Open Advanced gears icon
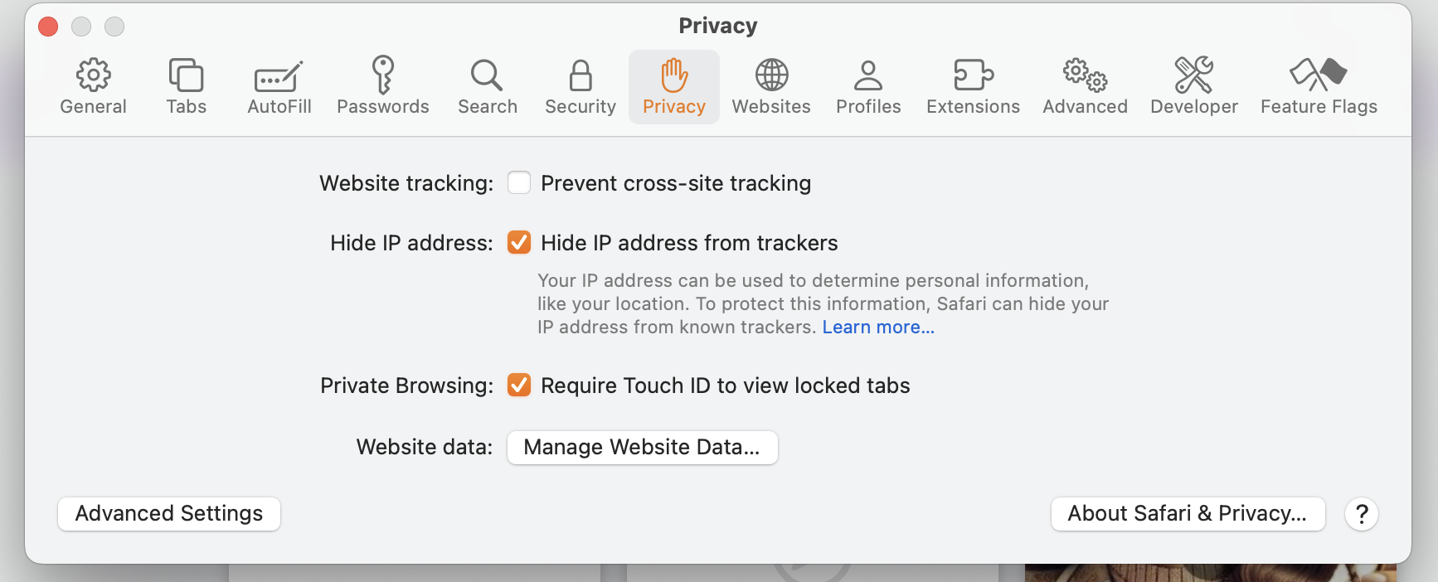The width and height of the screenshot is (1438, 582). [1085, 75]
